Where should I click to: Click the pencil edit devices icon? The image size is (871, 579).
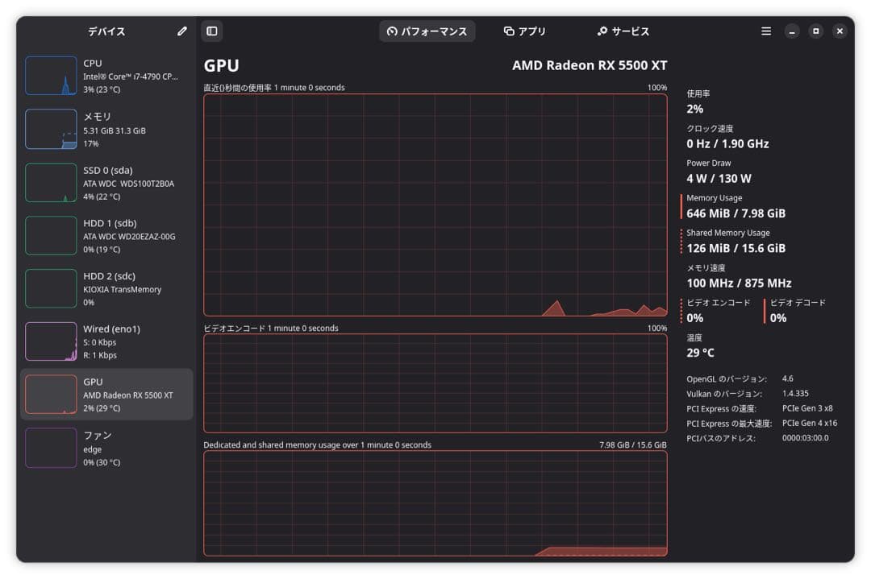pyautogui.click(x=181, y=31)
